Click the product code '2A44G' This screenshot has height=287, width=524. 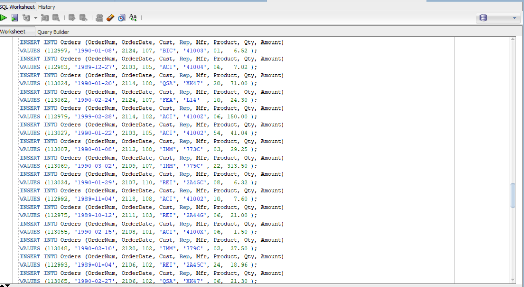[195, 215]
